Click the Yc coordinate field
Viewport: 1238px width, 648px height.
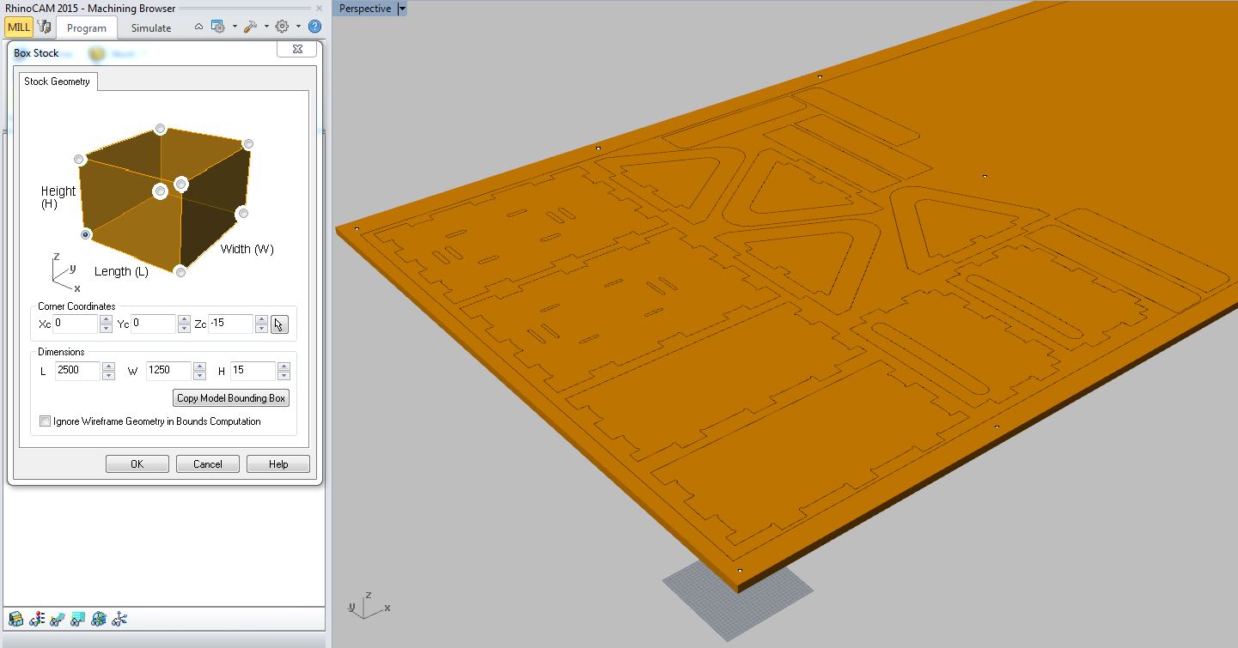[x=154, y=324]
